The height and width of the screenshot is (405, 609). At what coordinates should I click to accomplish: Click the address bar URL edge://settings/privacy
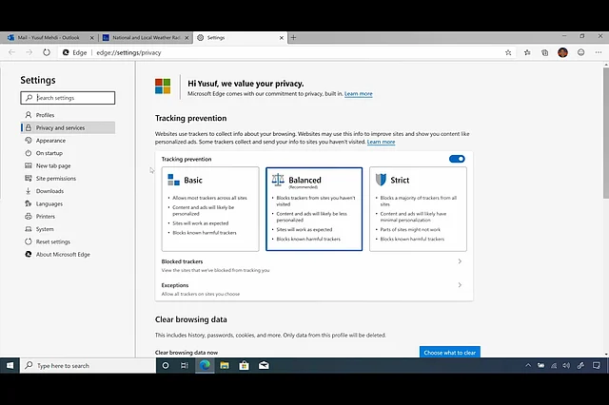(x=128, y=52)
